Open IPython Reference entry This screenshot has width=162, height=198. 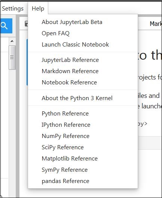[x=83, y=125]
